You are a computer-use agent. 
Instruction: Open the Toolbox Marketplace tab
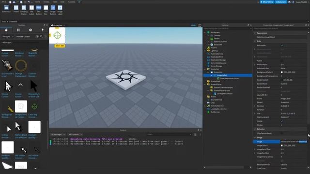pos(6,30)
